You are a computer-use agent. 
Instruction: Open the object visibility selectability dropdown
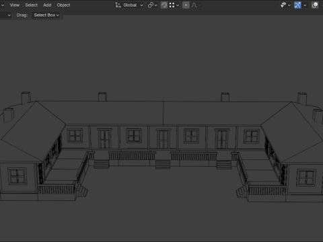tap(285, 5)
